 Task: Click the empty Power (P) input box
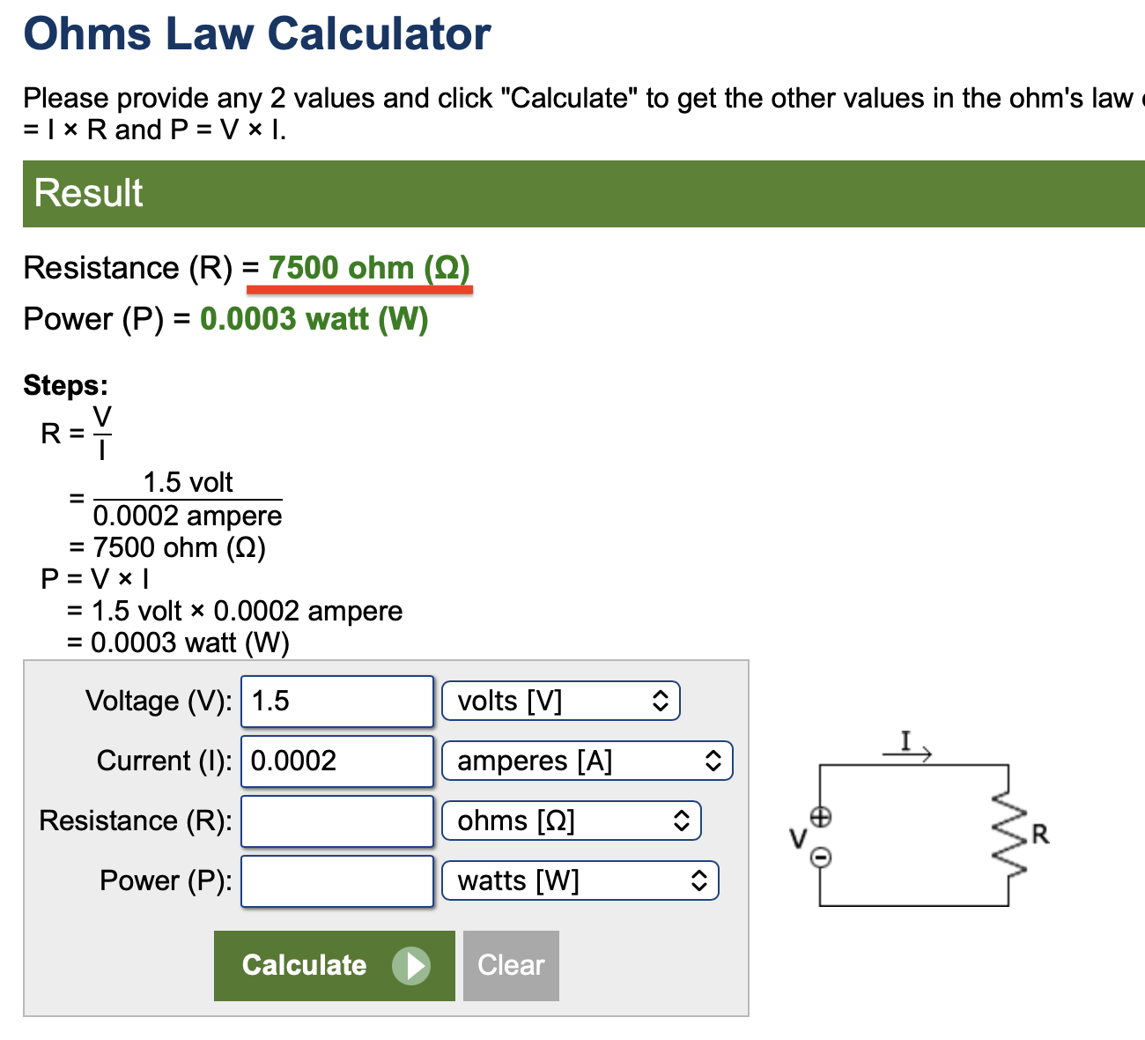tap(336, 880)
